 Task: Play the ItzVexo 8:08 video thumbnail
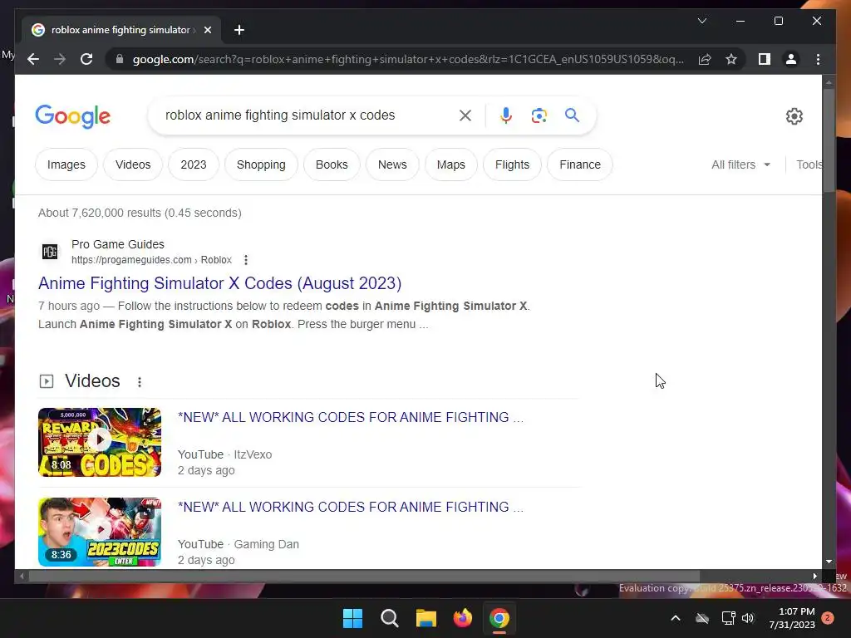(x=100, y=442)
